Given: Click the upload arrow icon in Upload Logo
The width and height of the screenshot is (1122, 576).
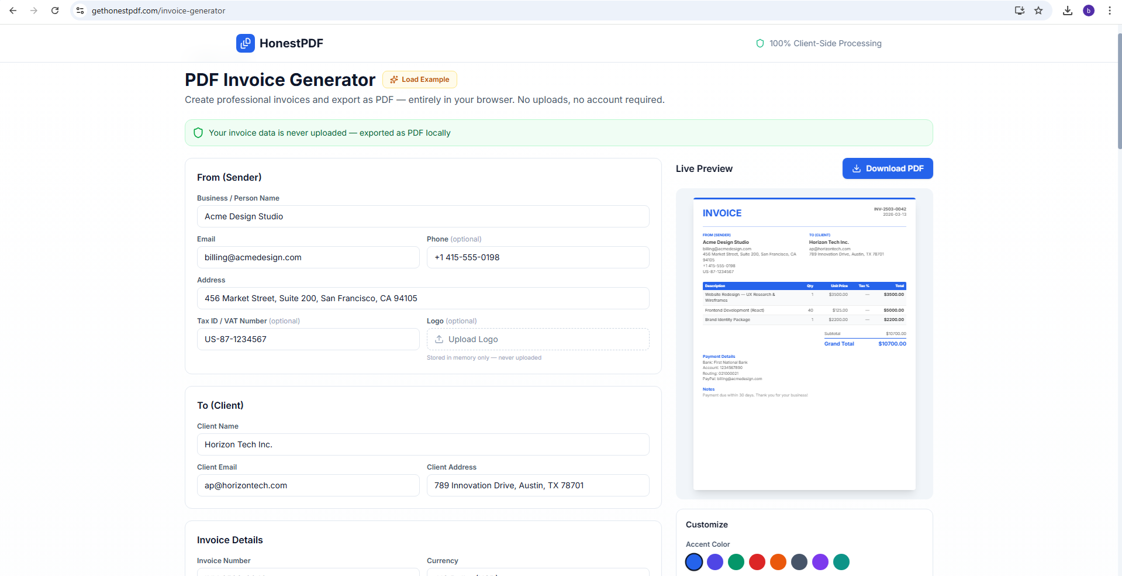Looking at the screenshot, I should 439,339.
